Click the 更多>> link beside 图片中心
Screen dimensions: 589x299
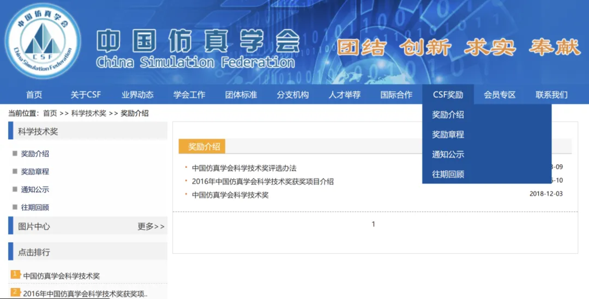(151, 226)
